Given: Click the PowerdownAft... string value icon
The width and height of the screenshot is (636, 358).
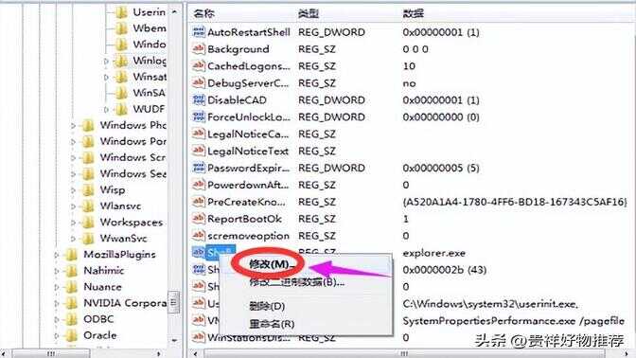Looking at the screenshot, I should pyautogui.click(x=199, y=185).
